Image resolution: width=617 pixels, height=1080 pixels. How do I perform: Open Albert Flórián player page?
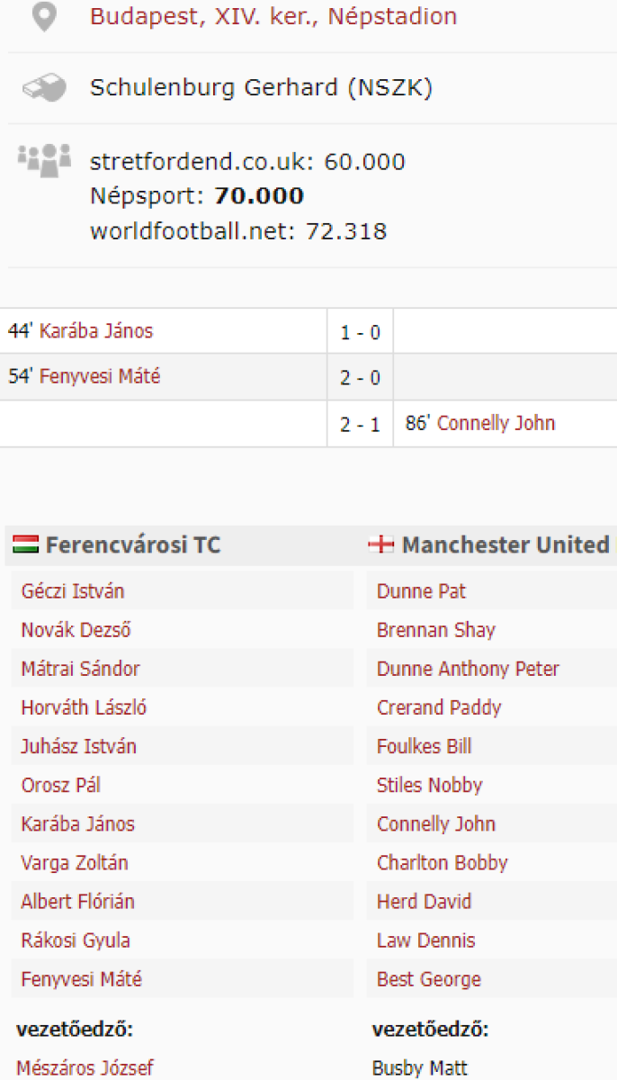click(77, 901)
